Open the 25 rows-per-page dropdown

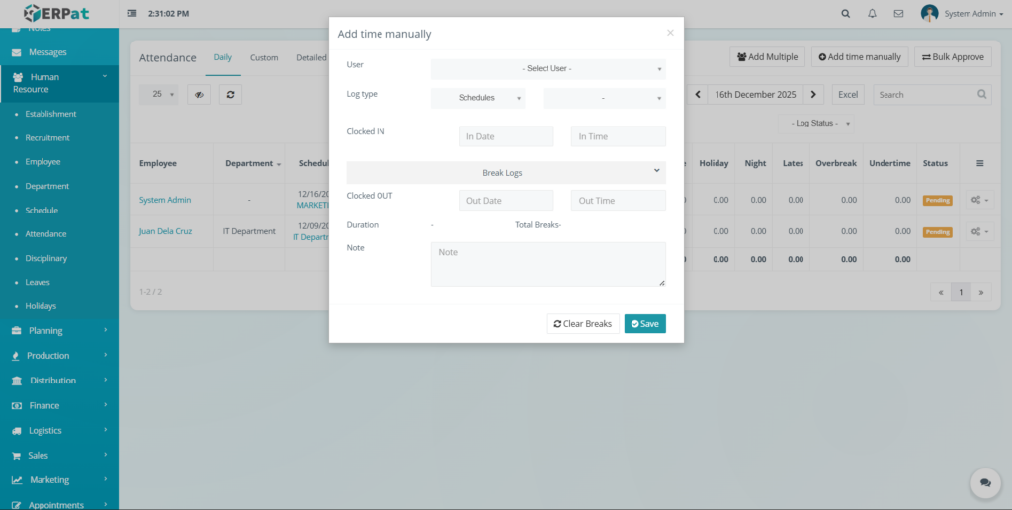(159, 94)
